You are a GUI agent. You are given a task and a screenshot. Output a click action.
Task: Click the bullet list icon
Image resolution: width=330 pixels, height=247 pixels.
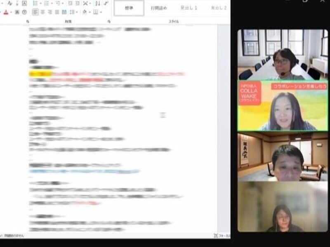tap(35, 3)
